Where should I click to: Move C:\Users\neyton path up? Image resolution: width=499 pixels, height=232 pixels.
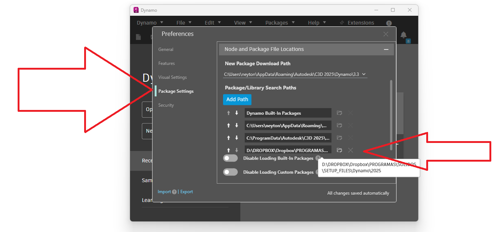(229, 125)
